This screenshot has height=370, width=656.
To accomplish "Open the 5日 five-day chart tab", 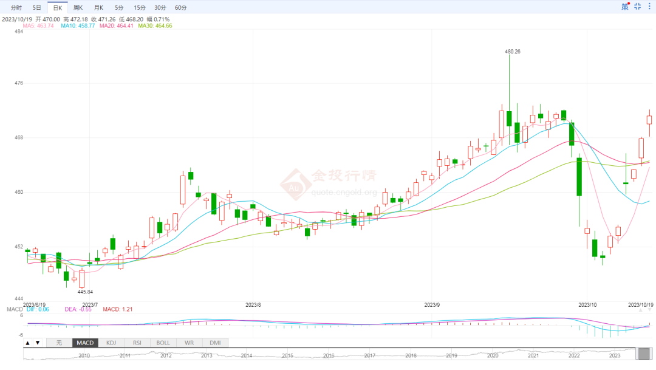I will (37, 7).
